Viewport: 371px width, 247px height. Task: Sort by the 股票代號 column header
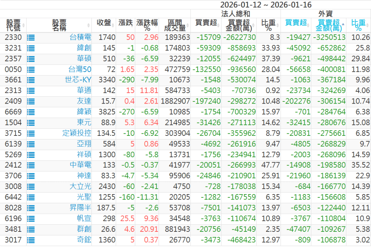[x=13, y=25]
